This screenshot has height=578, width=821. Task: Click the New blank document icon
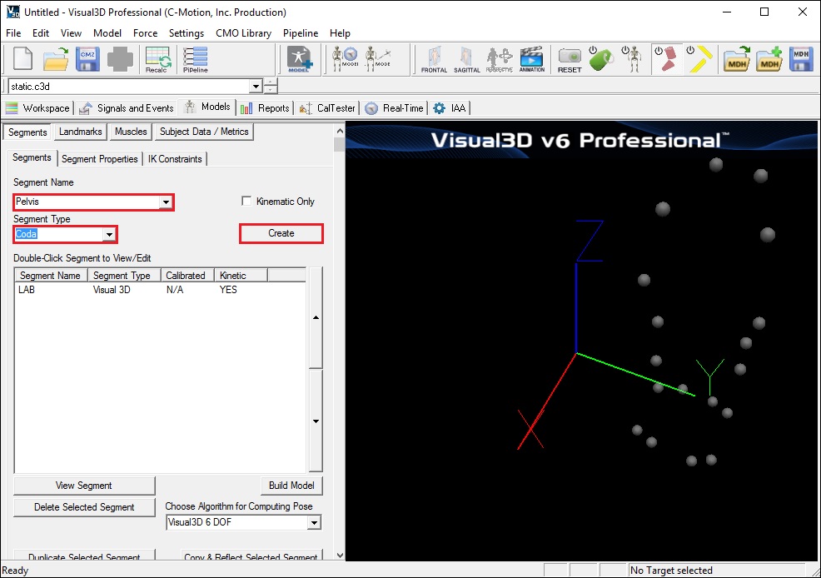coord(22,58)
